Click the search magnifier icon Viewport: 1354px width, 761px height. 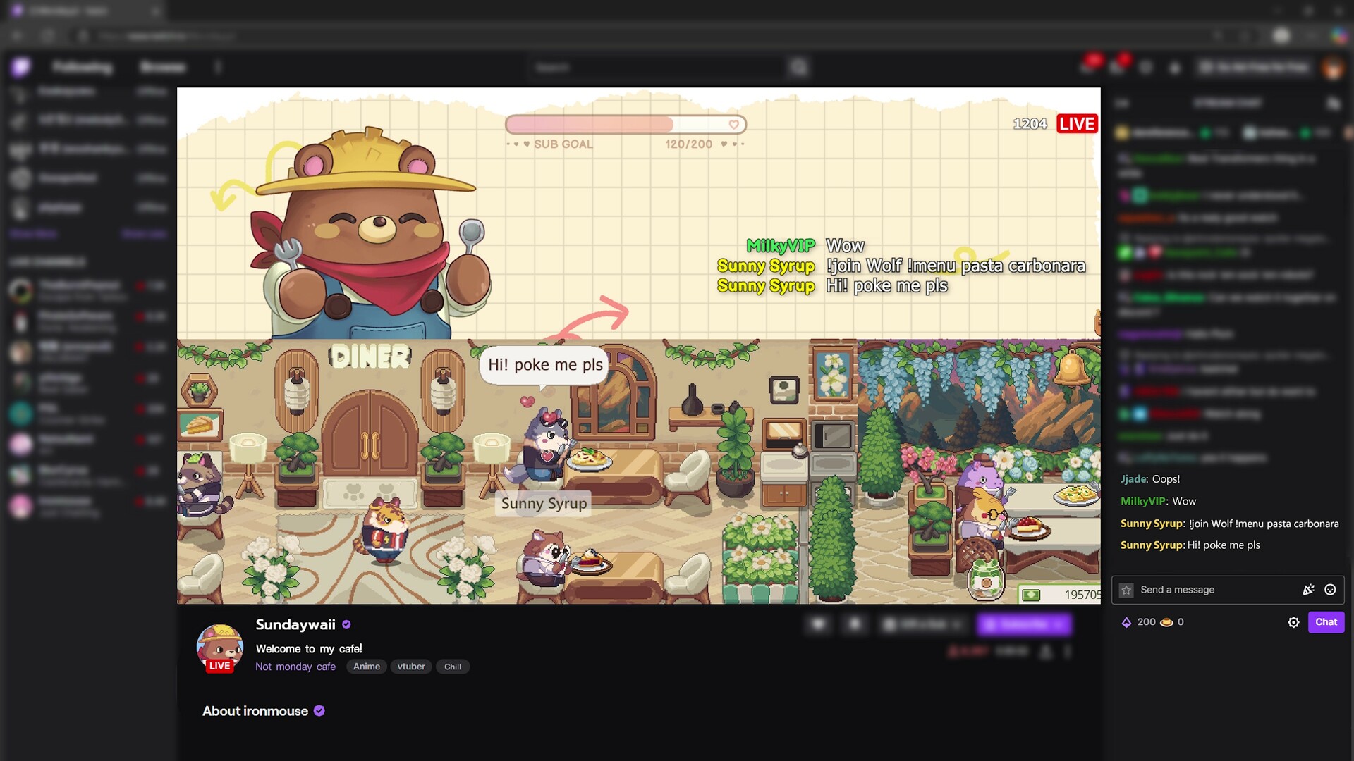[x=799, y=67]
